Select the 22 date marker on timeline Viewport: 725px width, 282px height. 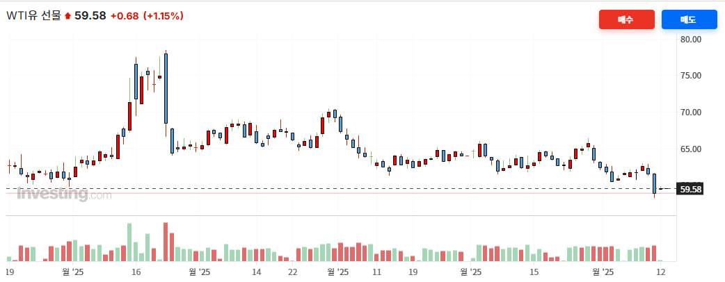293,272
